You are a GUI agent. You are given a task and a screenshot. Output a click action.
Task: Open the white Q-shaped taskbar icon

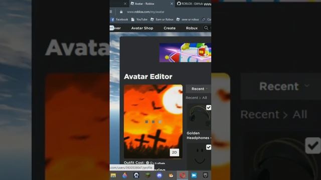click(136, 175)
